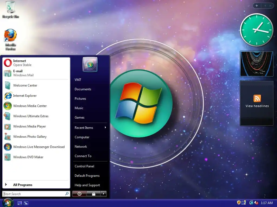
Task: Open Windows Media Center
Action: (36, 106)
